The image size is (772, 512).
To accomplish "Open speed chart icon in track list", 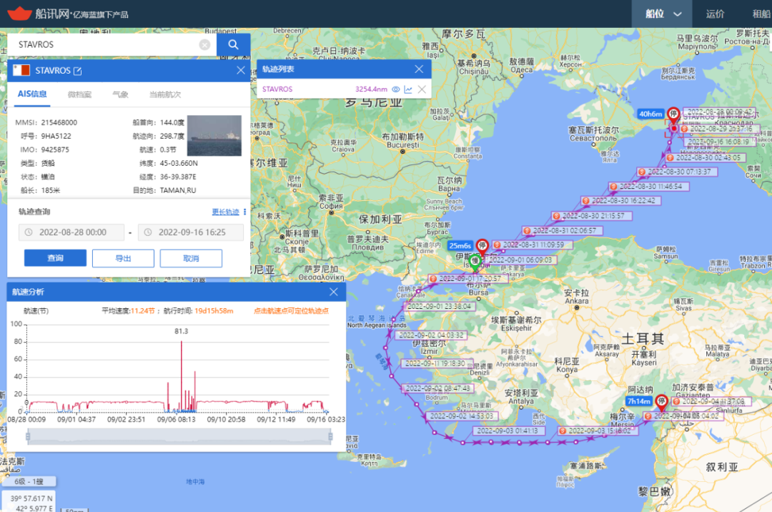I will click(408, 89).
